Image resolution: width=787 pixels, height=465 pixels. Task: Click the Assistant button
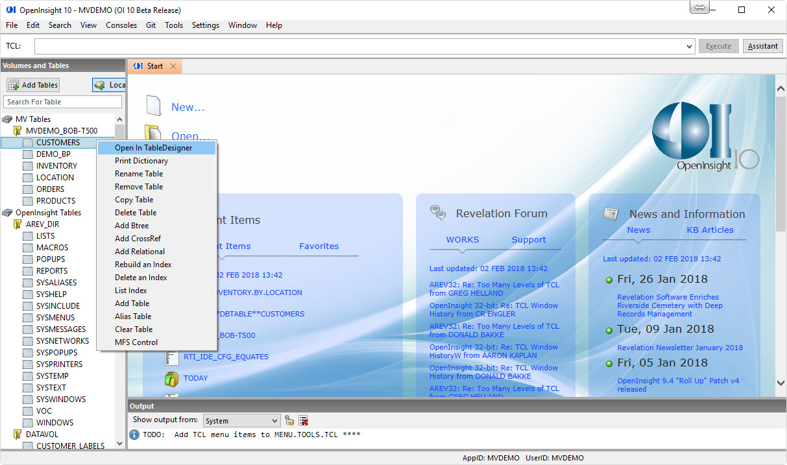coord(763,46)
